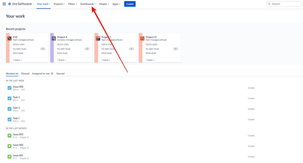This screenshot has height=163, width=303.
Task: Open Task 1 from the list
Action: (16, 118)
